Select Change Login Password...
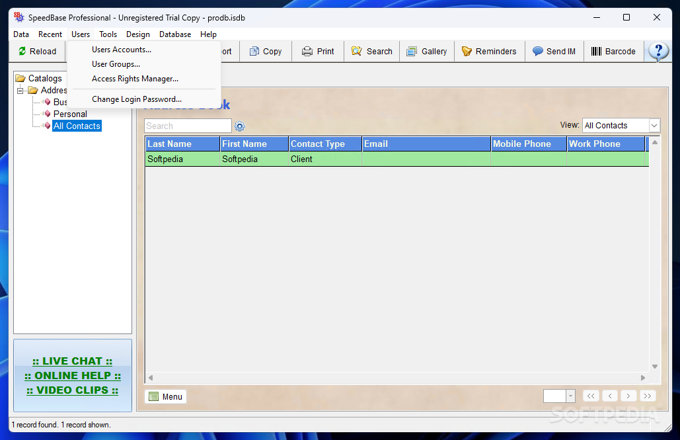Viewport: 680px width, 440px height. pyautogui.click(x=144, y=99)
